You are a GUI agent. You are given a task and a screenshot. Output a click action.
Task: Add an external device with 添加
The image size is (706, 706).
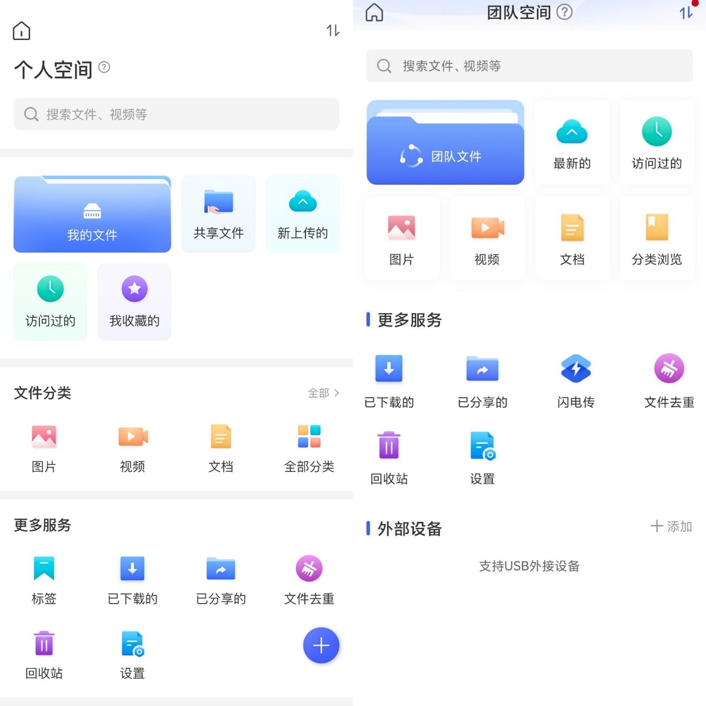point(671,527)
